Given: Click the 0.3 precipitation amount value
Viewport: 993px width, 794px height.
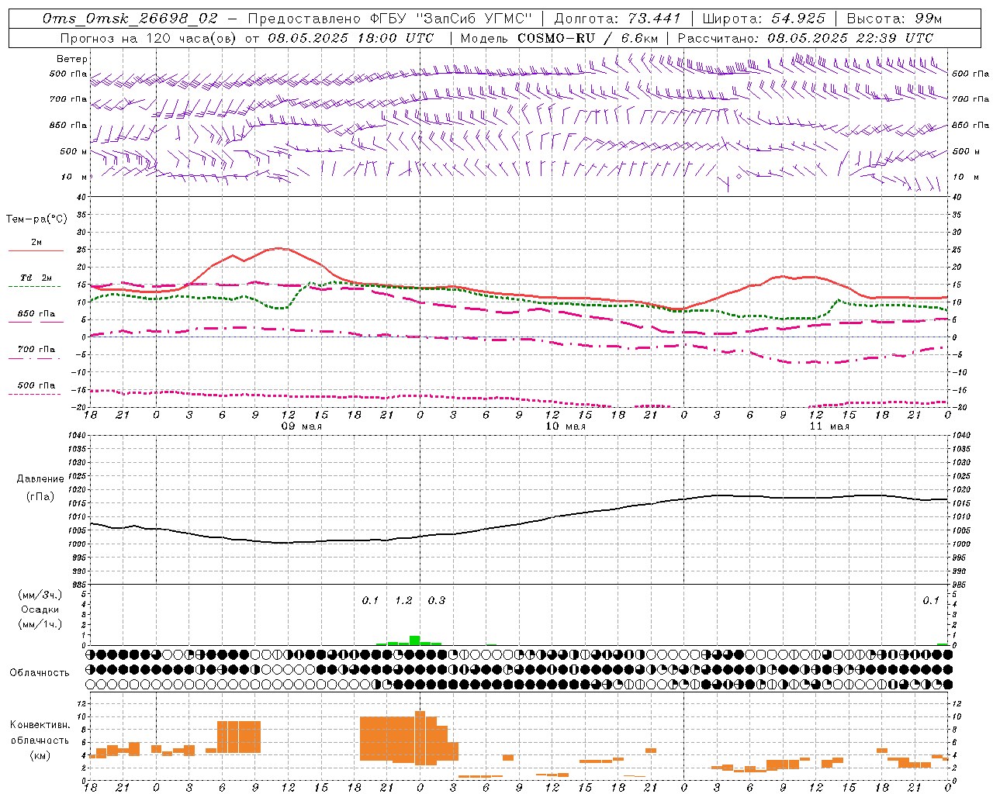Looking at the screenshot, I should pyautogui.click(x=437, y=601).
